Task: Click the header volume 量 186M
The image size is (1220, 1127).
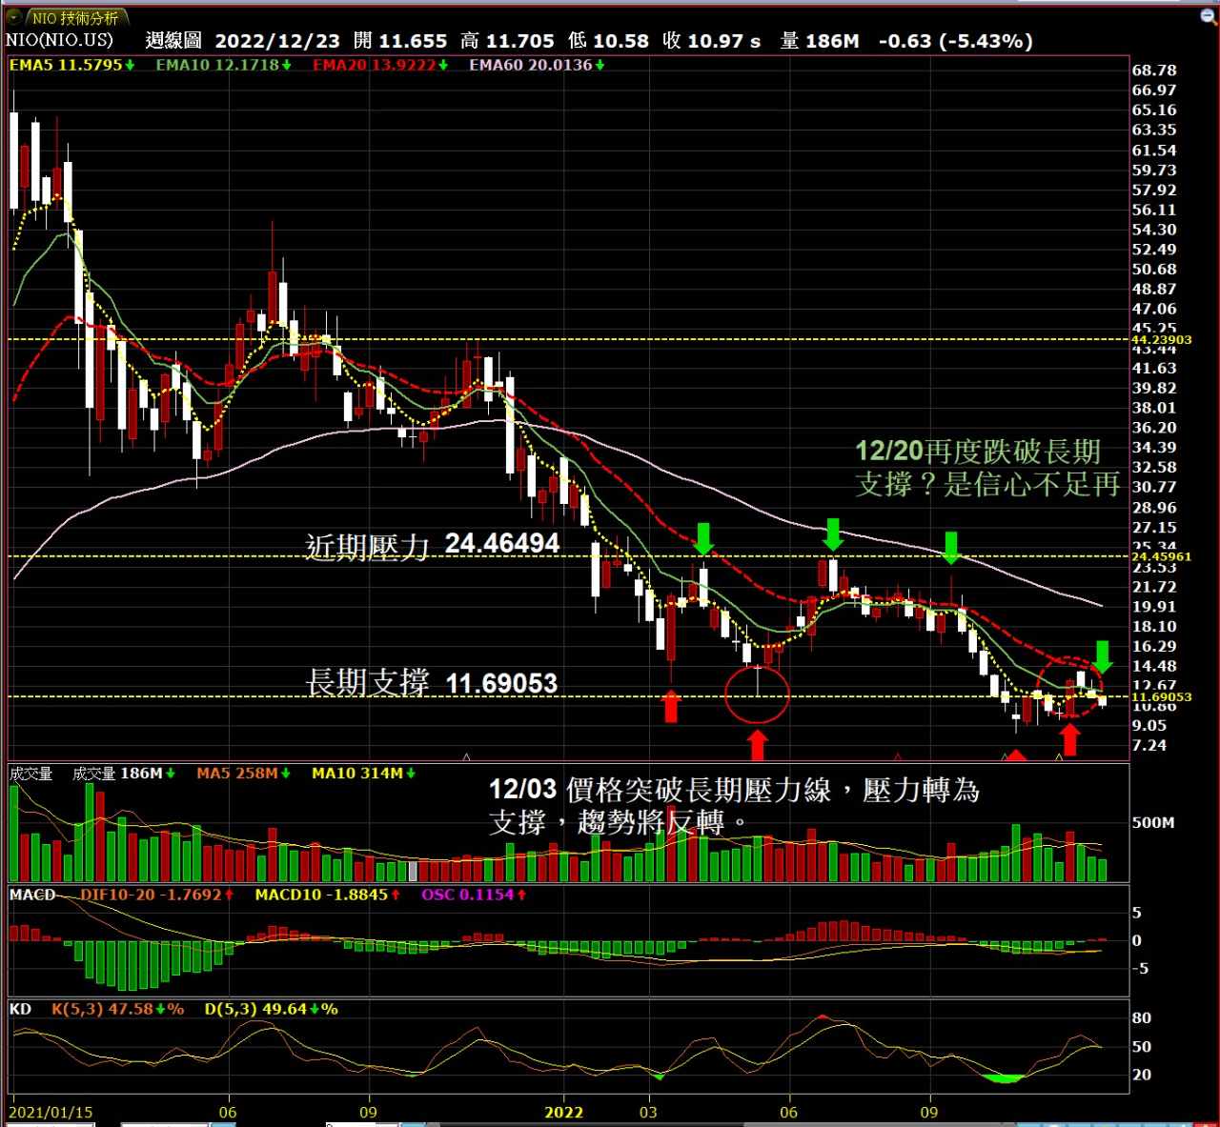Action: click(x=820, y=41)
